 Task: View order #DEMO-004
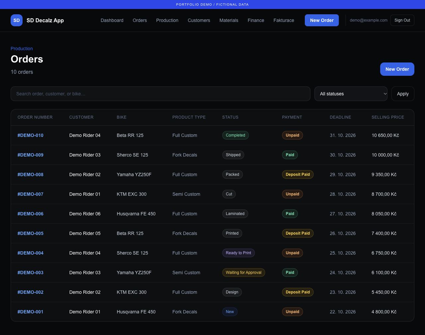31,253
